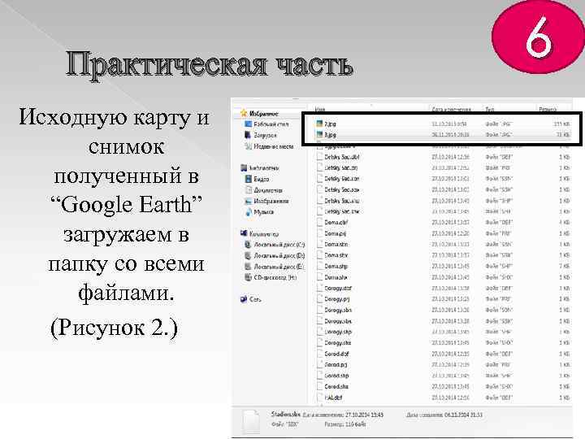Image resolution: width=585 pixels, height=439 pixels.
Task: Click the file icon of Gorod.dbf
Action: click(x=319, y=354)
